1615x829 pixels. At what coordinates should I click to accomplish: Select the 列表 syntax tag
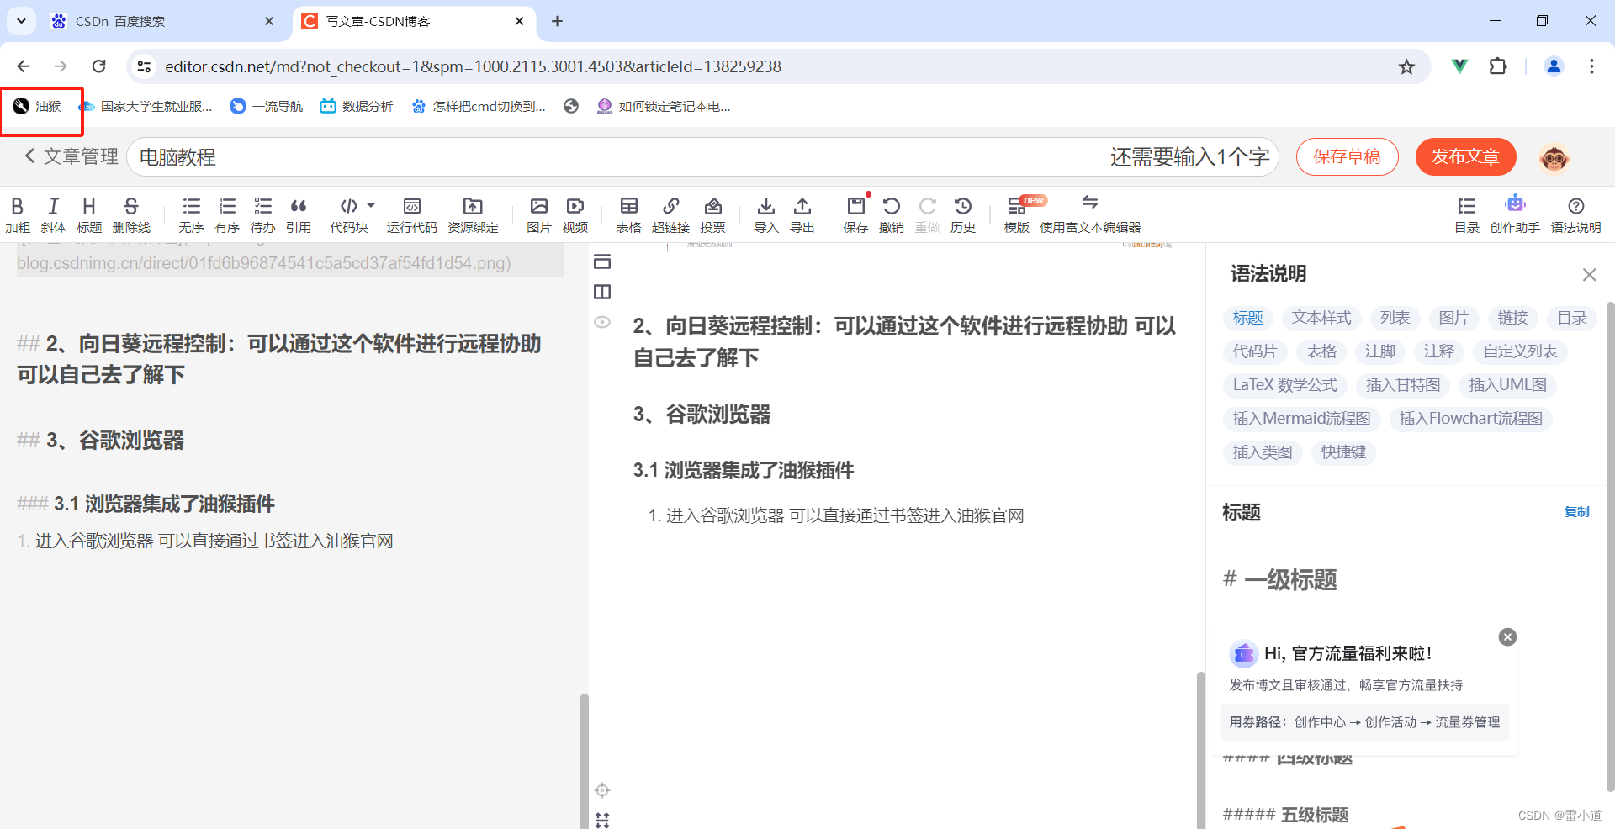click(x=1395, y=318)
